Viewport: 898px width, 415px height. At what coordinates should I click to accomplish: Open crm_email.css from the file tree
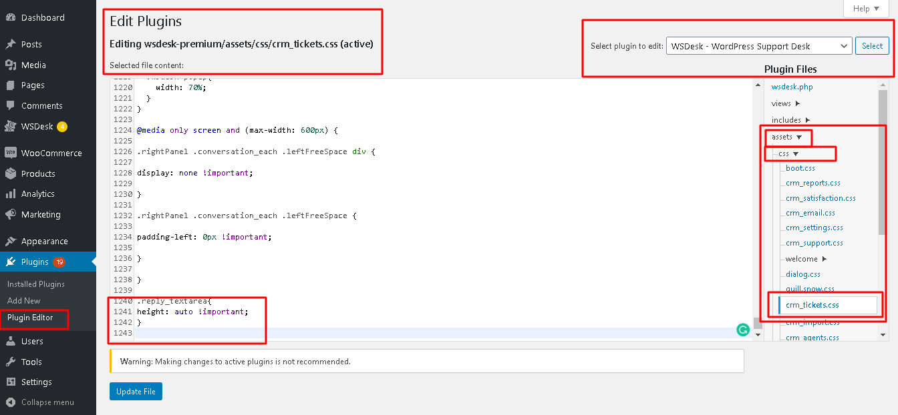coord(809,212)
